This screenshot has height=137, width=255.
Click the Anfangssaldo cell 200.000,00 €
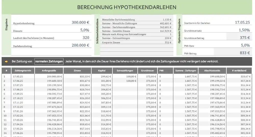click(x=55, y=76)
